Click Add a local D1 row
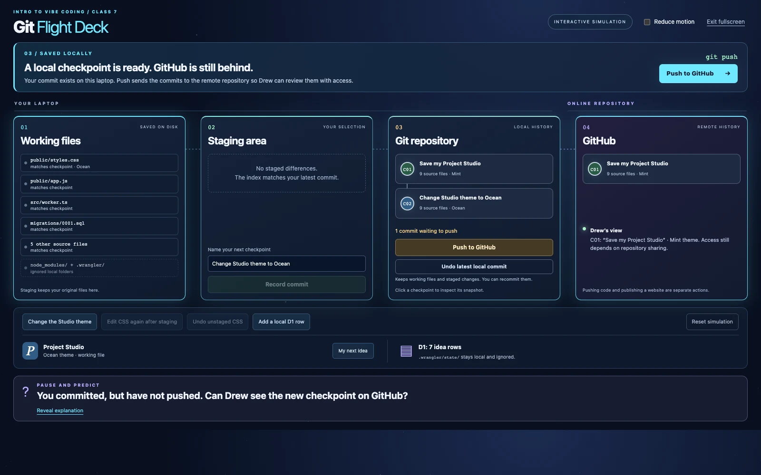This screenshot has width=761, height=475. click(281, 322)
